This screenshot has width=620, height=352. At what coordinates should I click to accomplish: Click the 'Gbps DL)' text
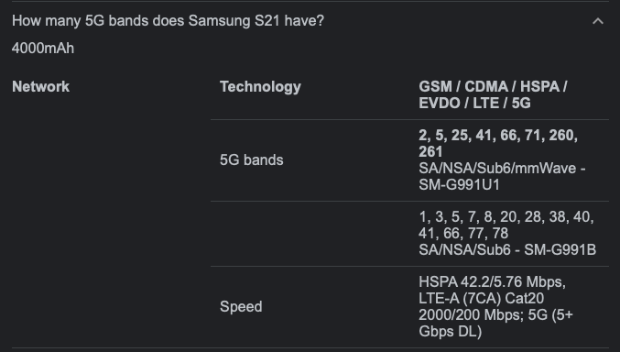[451, 332]
